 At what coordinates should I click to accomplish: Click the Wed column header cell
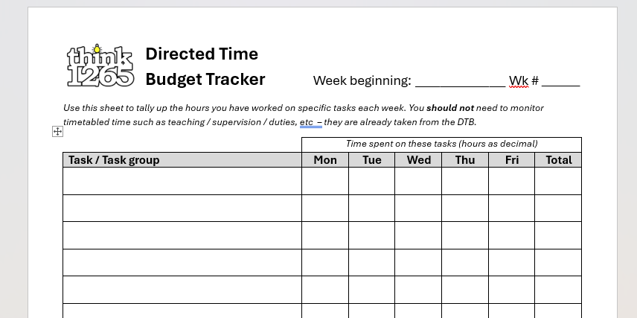click(418, 160)
